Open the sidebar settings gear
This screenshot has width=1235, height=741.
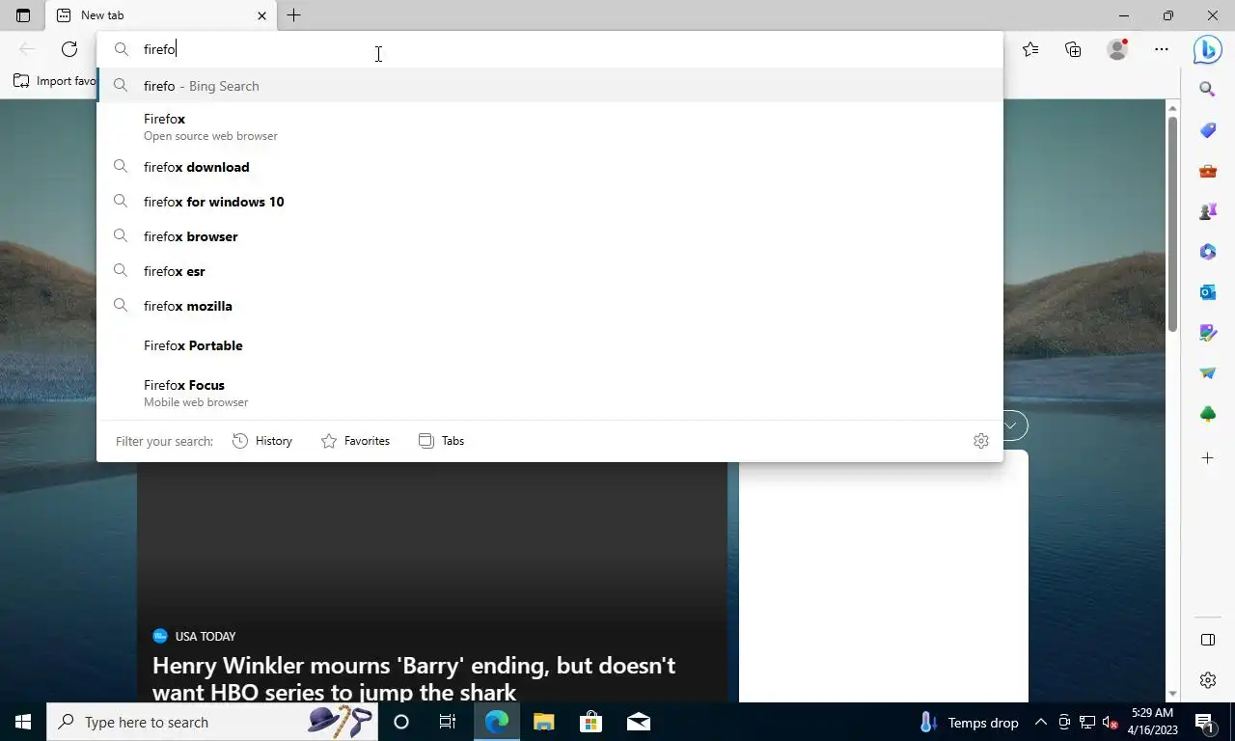coord(1207,680)
